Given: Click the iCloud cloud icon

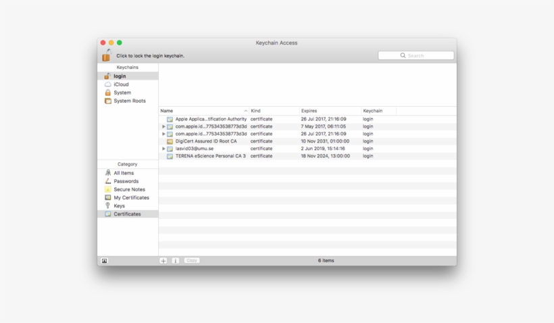Looking at the screenshot, I should (108, 84).
